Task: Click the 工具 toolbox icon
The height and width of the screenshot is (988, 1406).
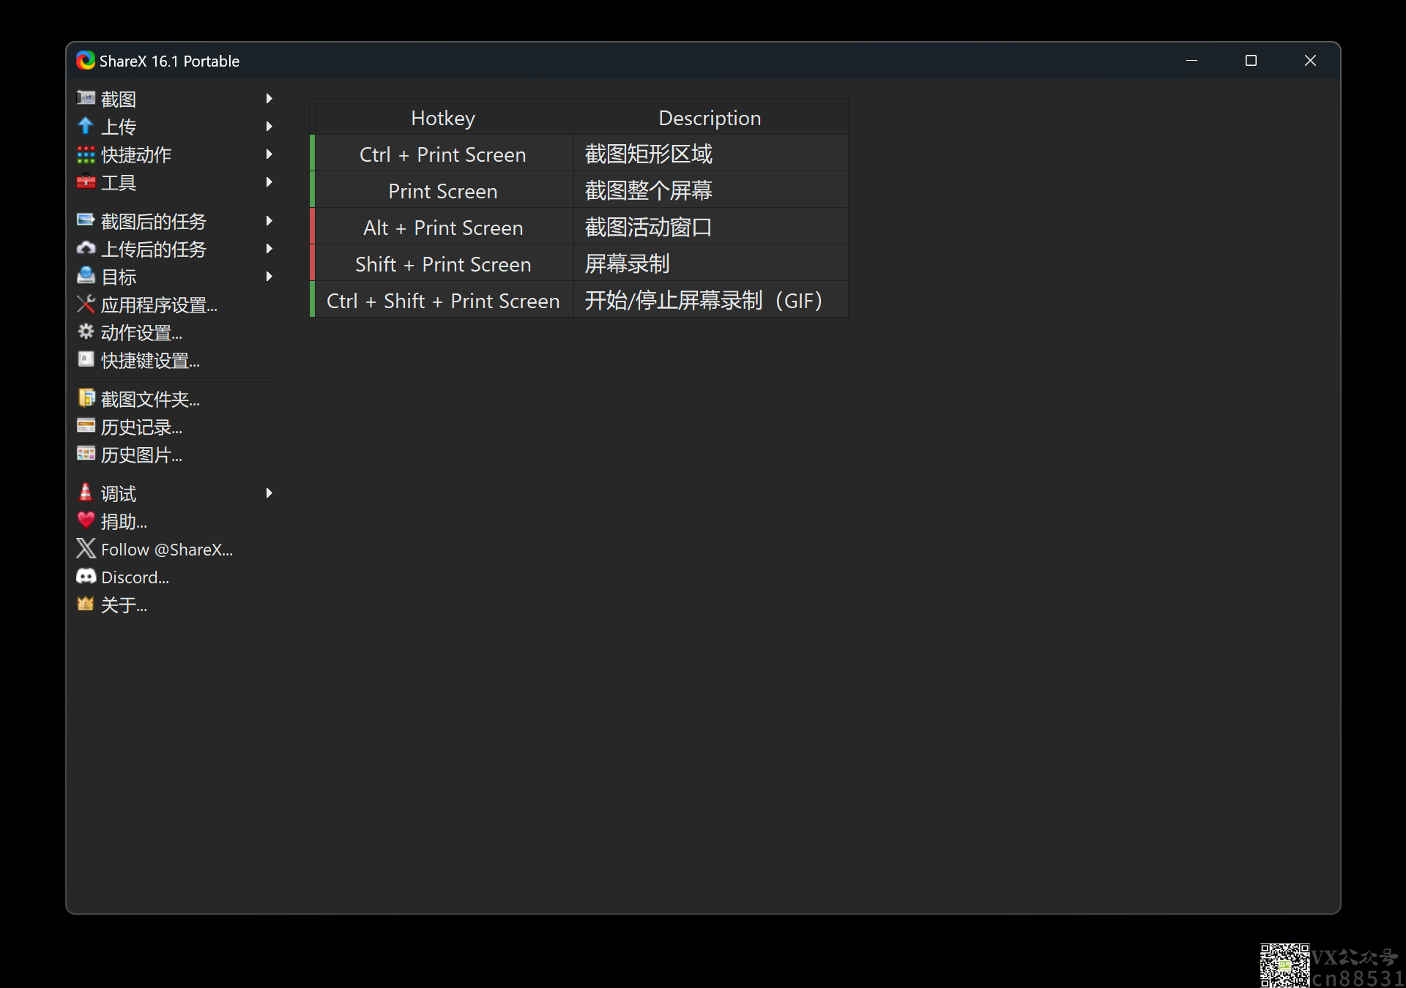Action: point(86,181)
